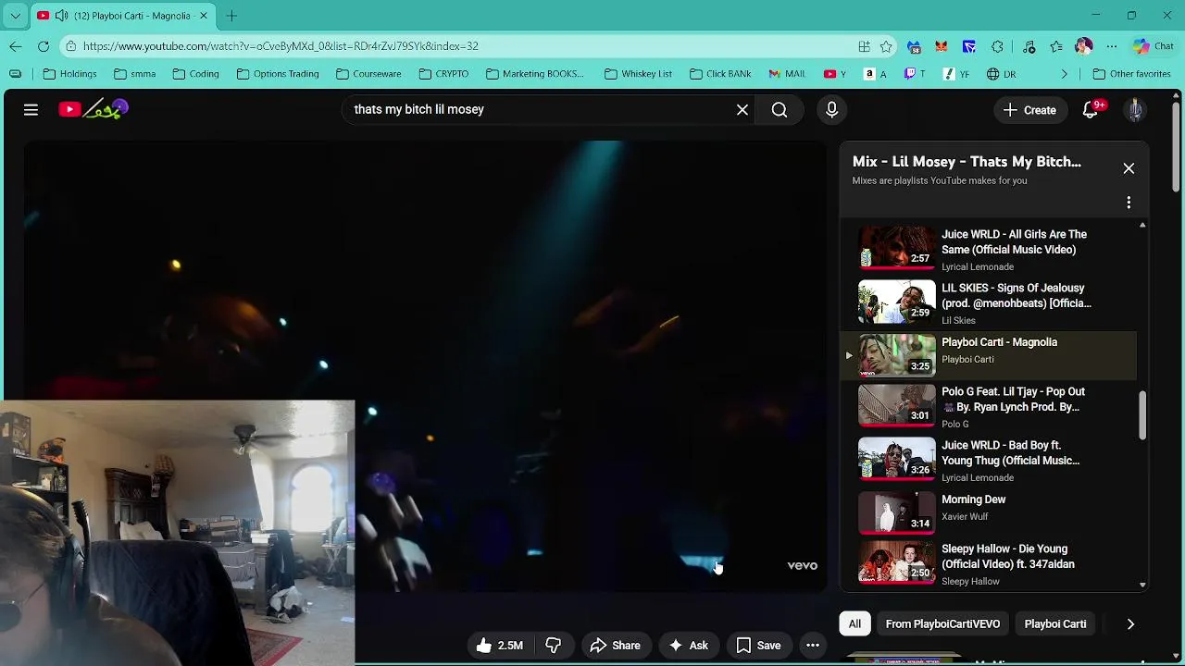Open the CRYPTO favorites folder

[443, 74]
